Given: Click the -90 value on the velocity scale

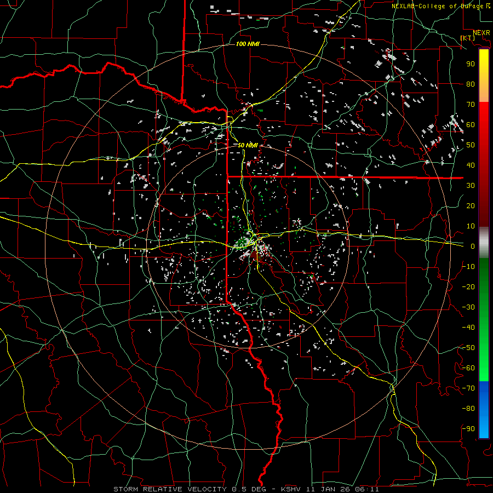Looking at the screenshot, I should pyautogui.click(x=468, y=429).
